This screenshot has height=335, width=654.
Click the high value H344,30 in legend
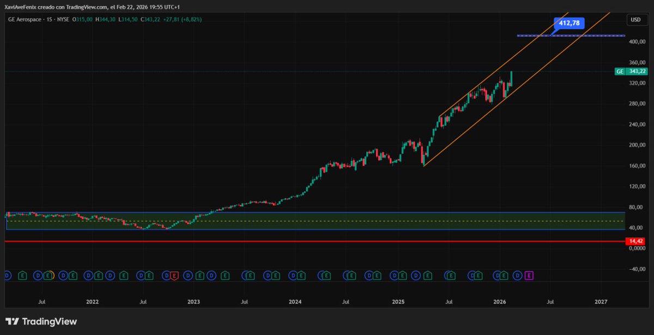tap(106, 19)
